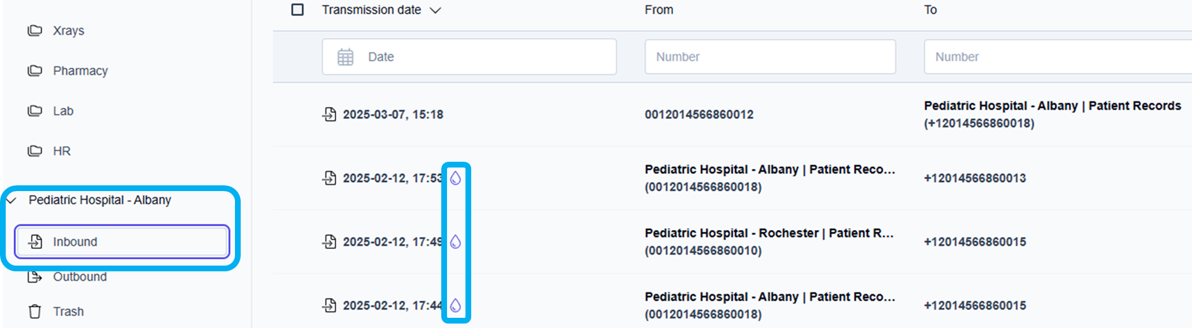Click the Pharmacy folder icon

pyautogui.click(x=35, y=71)
